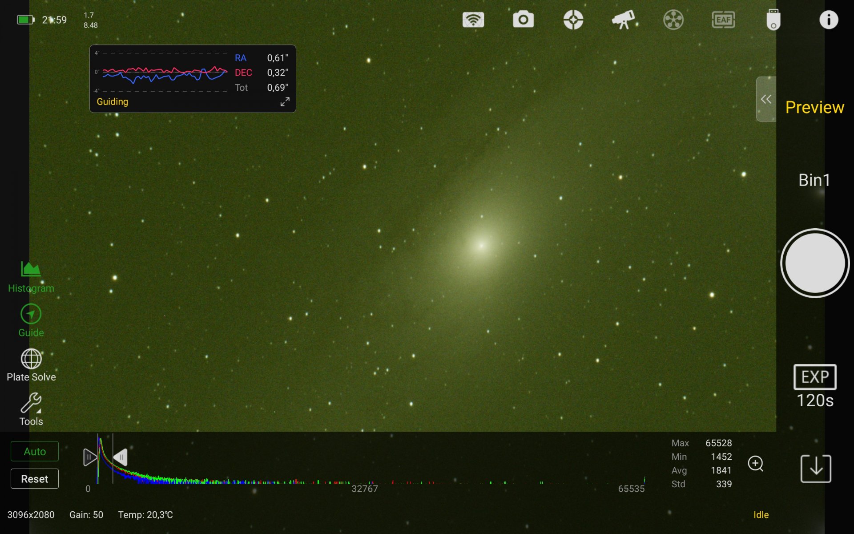The height and width of the screenshot is (534, 854).
Task: Click the guiding RA/DEC graph
Action: tap(165, 72)
